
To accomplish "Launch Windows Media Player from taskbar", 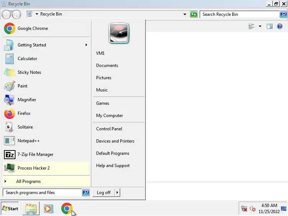I will (49, 209).
